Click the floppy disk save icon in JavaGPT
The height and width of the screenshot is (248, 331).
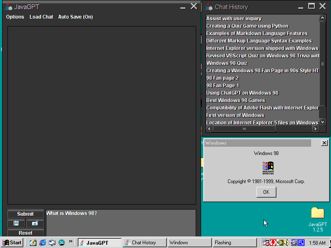coord(16,223)
